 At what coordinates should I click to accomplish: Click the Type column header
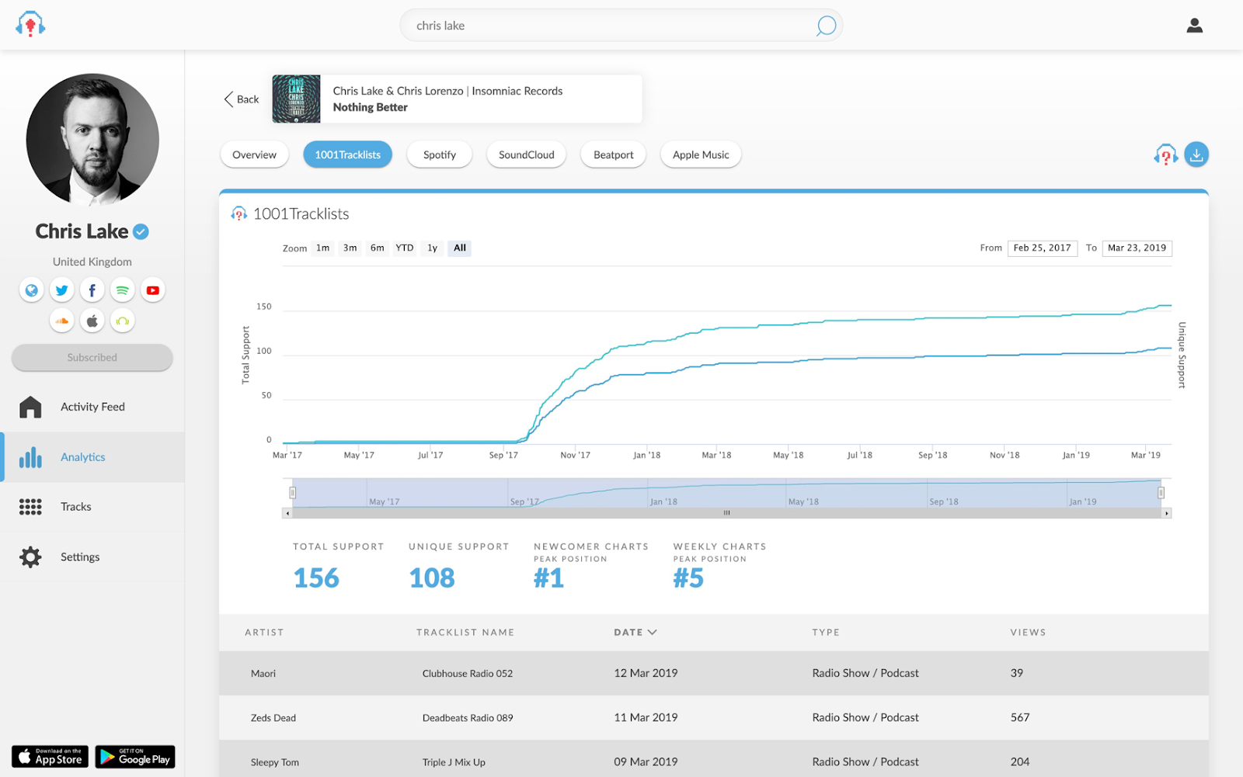pos(826,633)
